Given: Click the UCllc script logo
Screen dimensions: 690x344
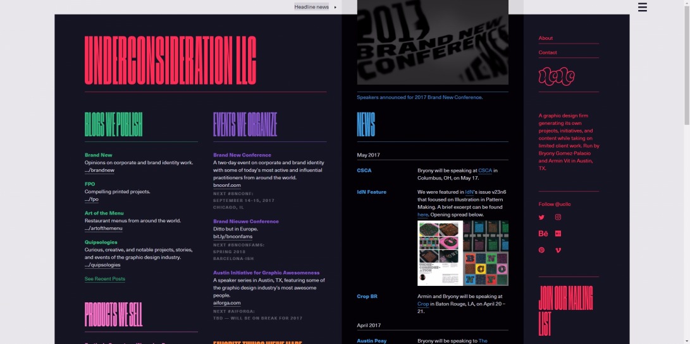Looking at the screenshot, I should [557, 76].
